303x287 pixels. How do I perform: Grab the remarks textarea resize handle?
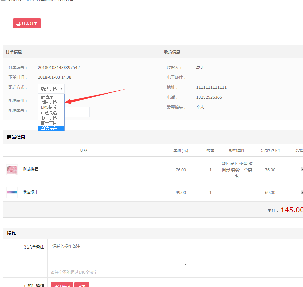(x=184, y=264)
